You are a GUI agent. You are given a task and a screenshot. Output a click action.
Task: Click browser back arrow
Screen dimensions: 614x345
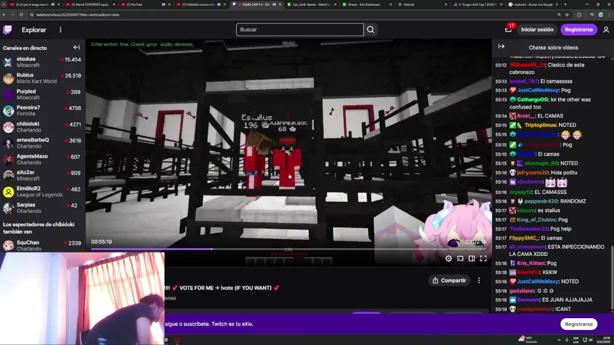point(4,15)
